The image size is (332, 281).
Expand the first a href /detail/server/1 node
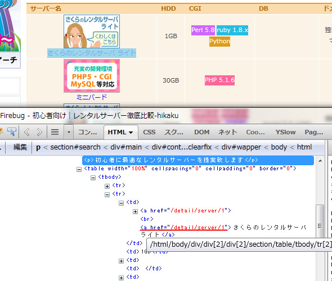coord(136,212)
